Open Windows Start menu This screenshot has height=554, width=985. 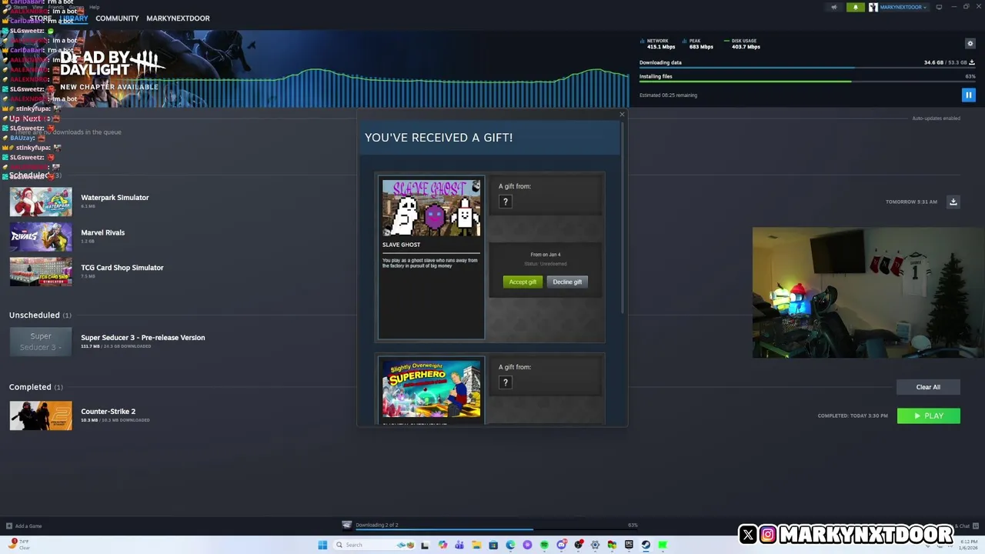322,545
